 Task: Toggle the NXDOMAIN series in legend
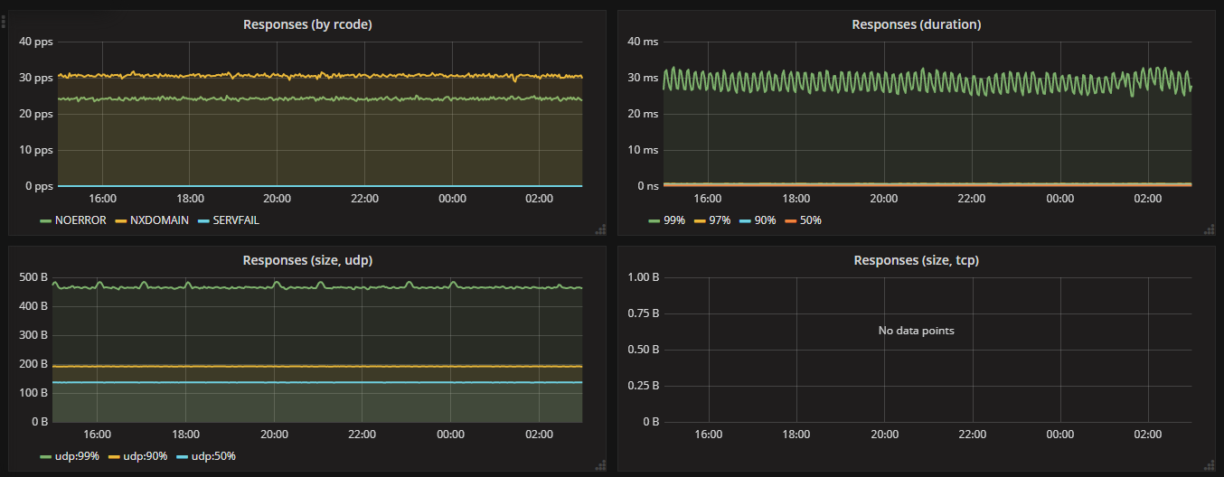[x=159, y=220]
